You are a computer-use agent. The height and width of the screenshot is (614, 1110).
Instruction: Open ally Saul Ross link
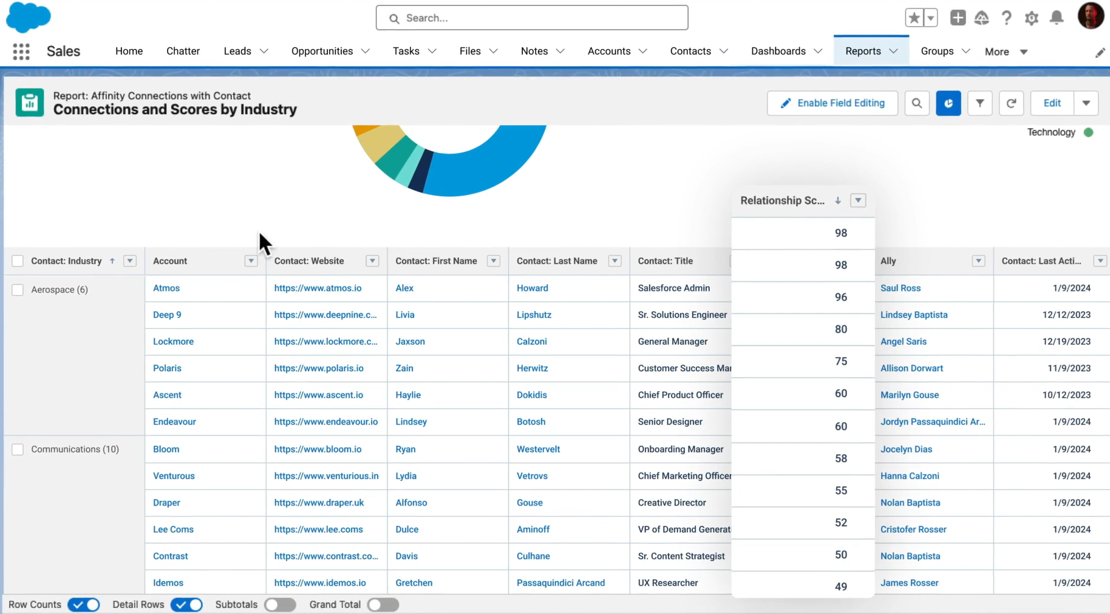901,288
